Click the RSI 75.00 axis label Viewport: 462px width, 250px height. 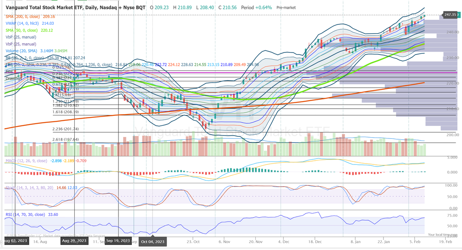click(452, 216)
